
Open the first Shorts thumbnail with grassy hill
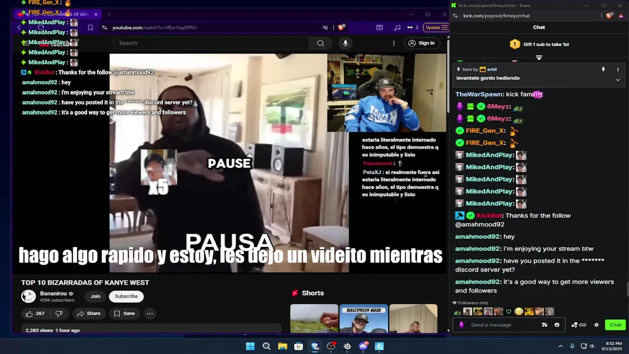(314, 319)
